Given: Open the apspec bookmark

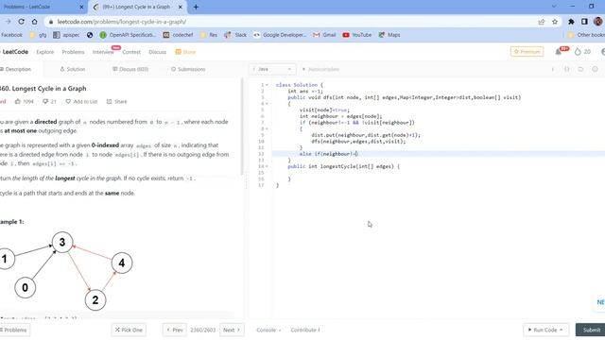Looking at the screenshot, I should click(x=66, y=35).
